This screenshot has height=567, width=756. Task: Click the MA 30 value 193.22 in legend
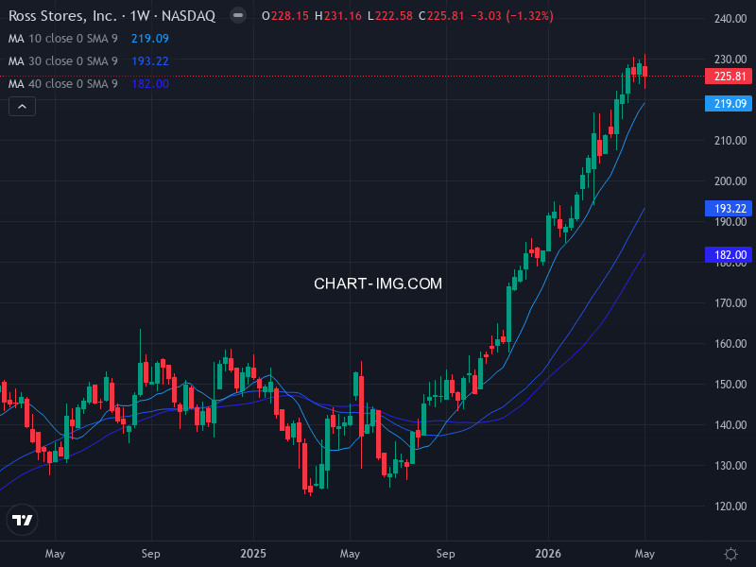pos(150,61)
